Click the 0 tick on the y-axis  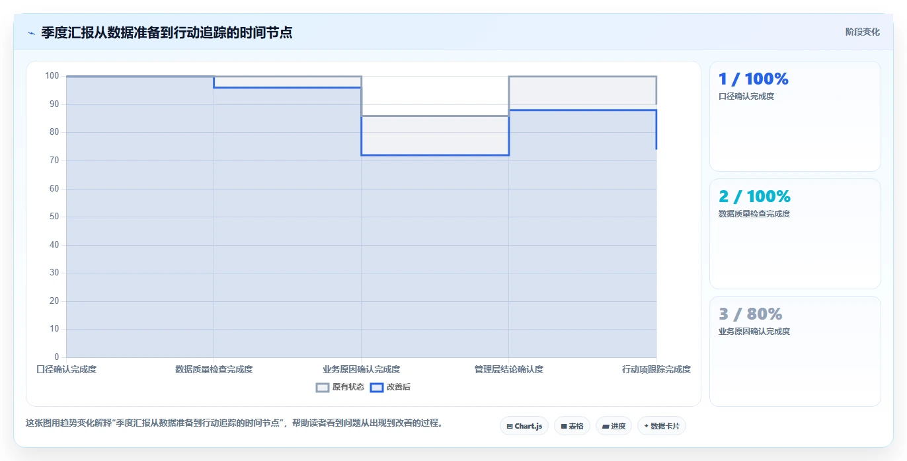57,357
